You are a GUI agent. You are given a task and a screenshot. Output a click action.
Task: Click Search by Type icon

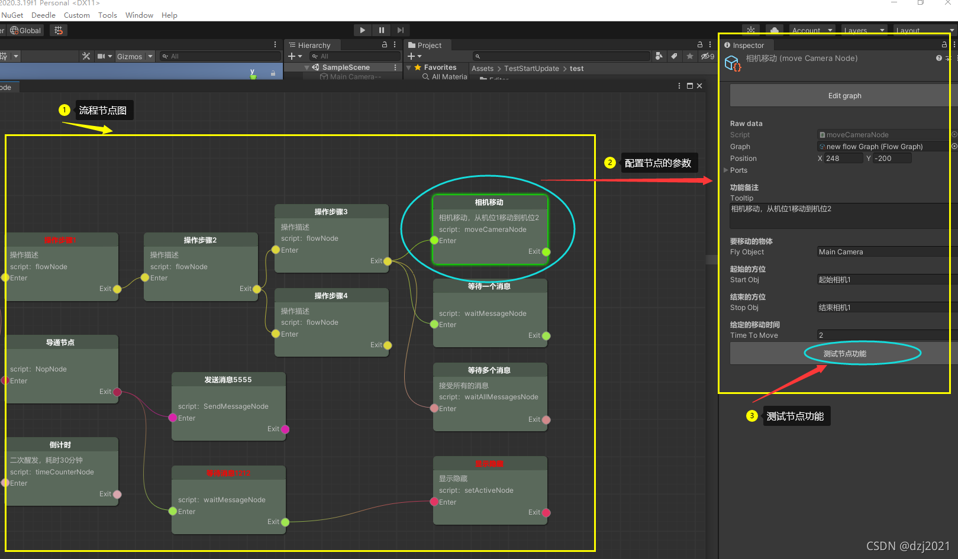pyautogui.click(x=659, y=56)
